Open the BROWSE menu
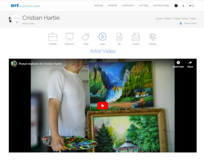Viewport: 204px width, 160px height. click(99, 5)
